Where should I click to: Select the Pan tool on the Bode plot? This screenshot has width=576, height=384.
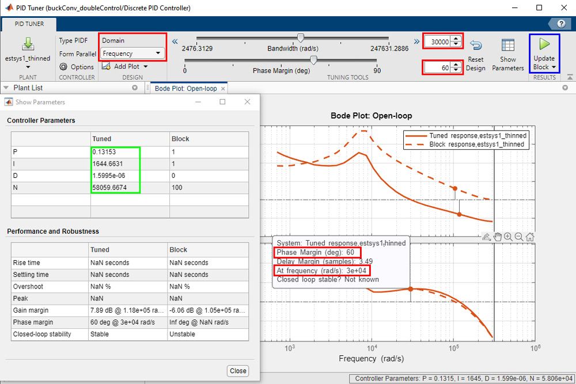(x=497, y=237)
